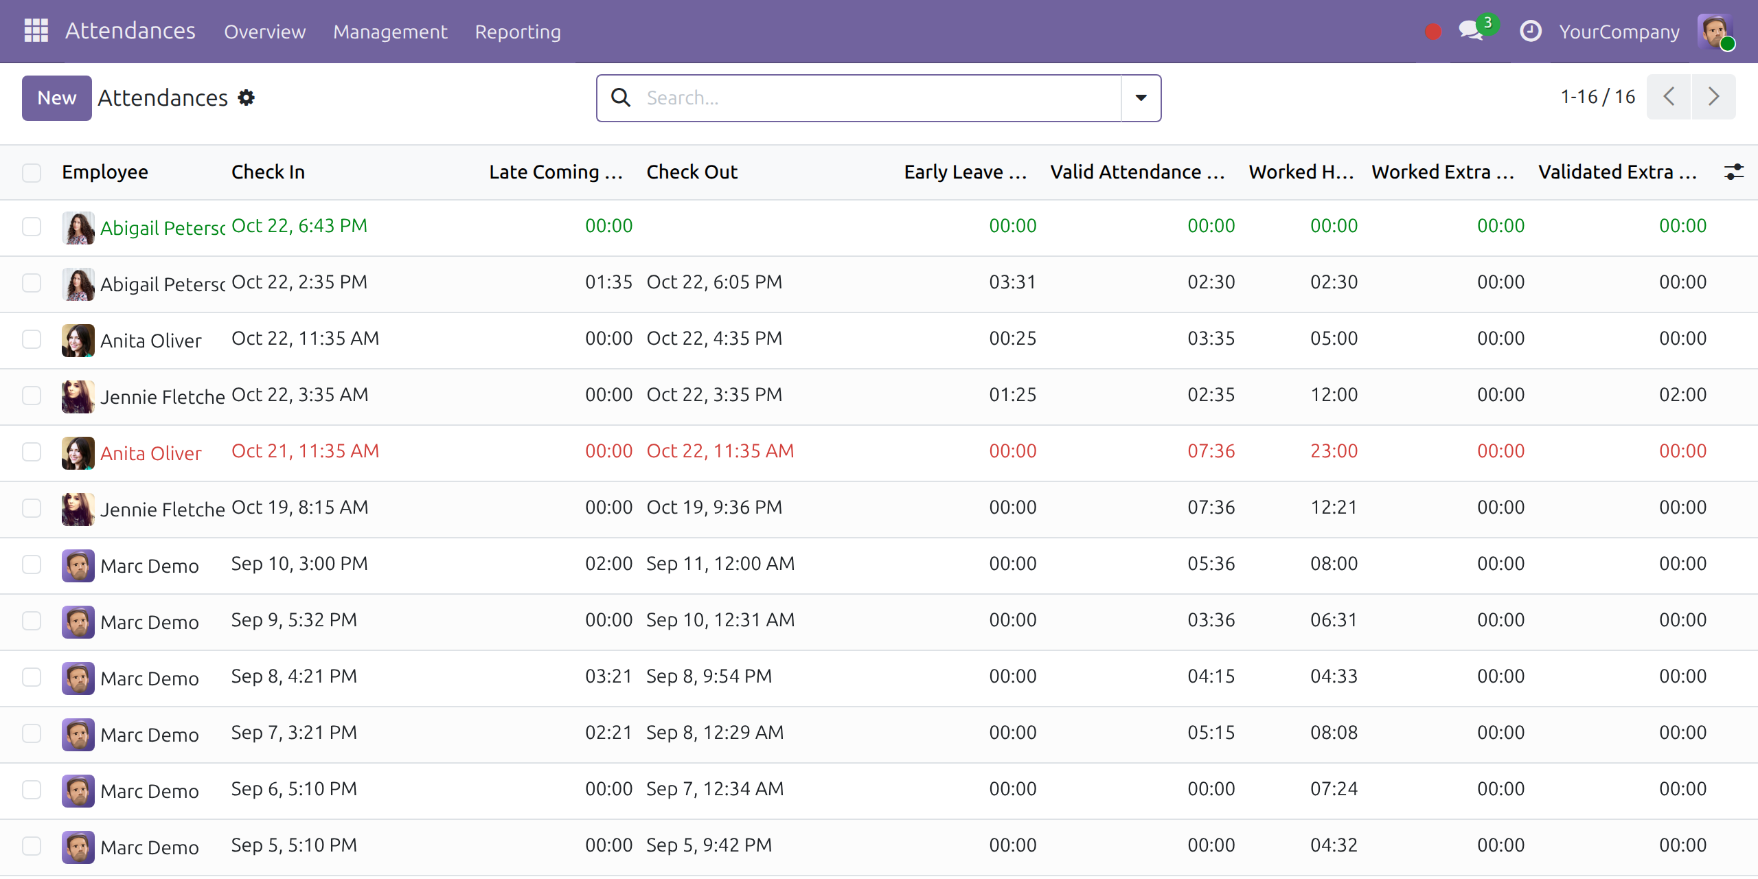
Task: Open the optional columns adjust icon
Action: click(1733, 172)
